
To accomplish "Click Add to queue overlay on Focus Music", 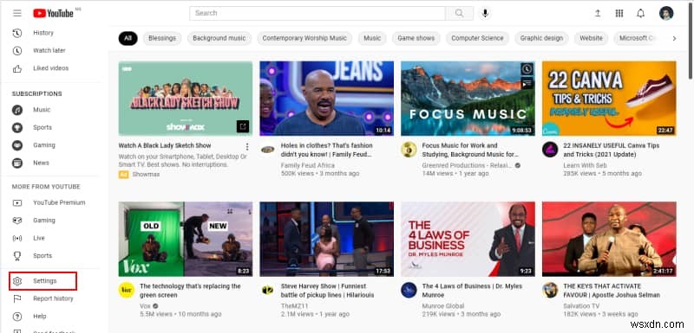I will tap(527, 83).
